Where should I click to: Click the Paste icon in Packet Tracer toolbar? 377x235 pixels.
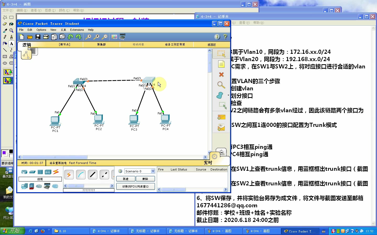pyautogui.click(x=62, y=37)
